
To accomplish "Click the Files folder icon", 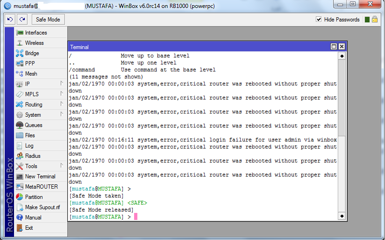I will pyautogui.click(x=20, y=135).
